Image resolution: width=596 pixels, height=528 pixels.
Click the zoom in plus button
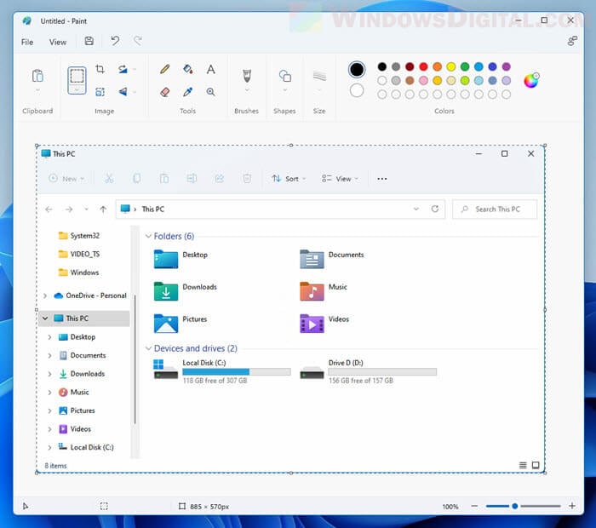(571, 506)
